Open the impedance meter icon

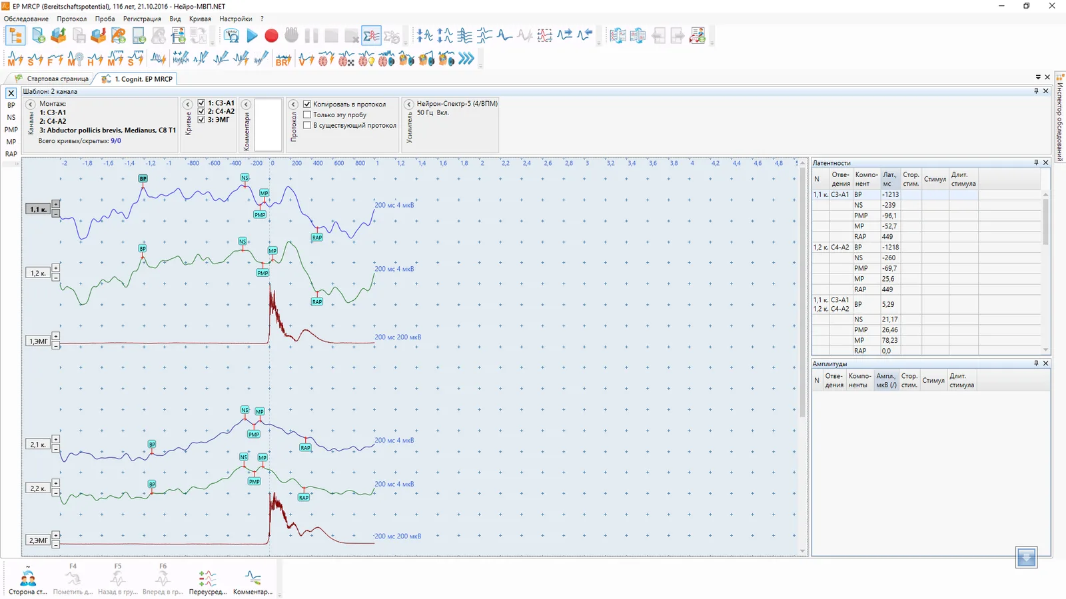(x=231, y=36)
